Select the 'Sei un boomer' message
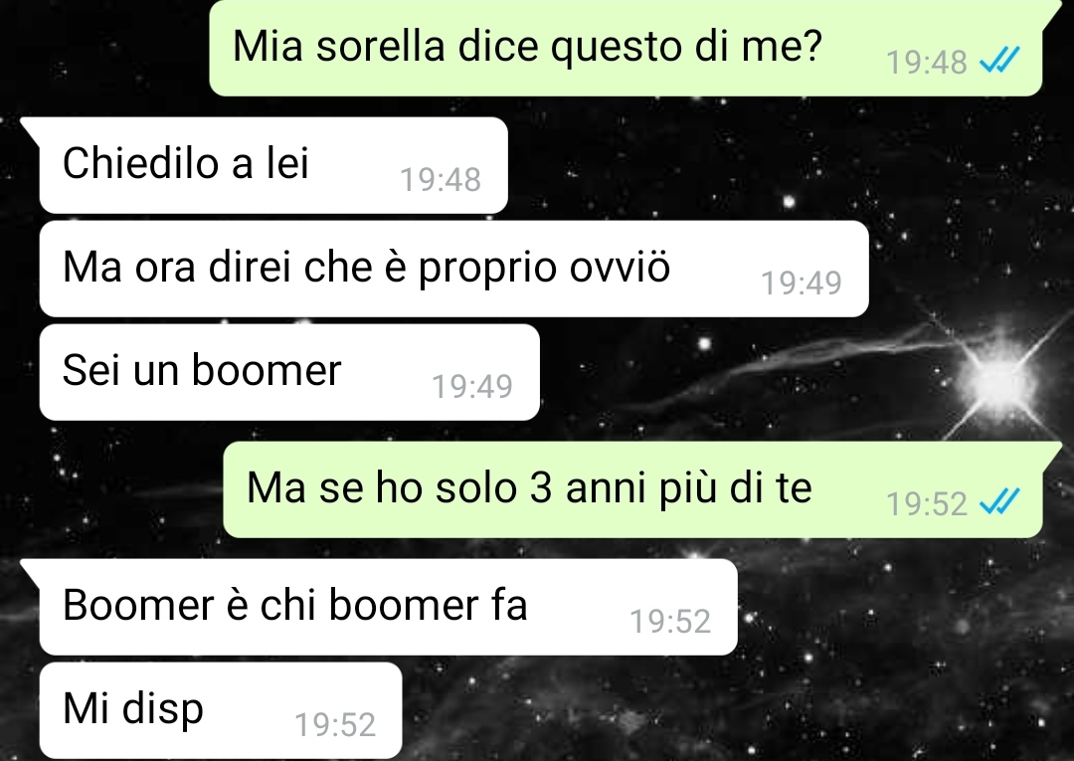 pyautogui.click(x=289, y=372)
